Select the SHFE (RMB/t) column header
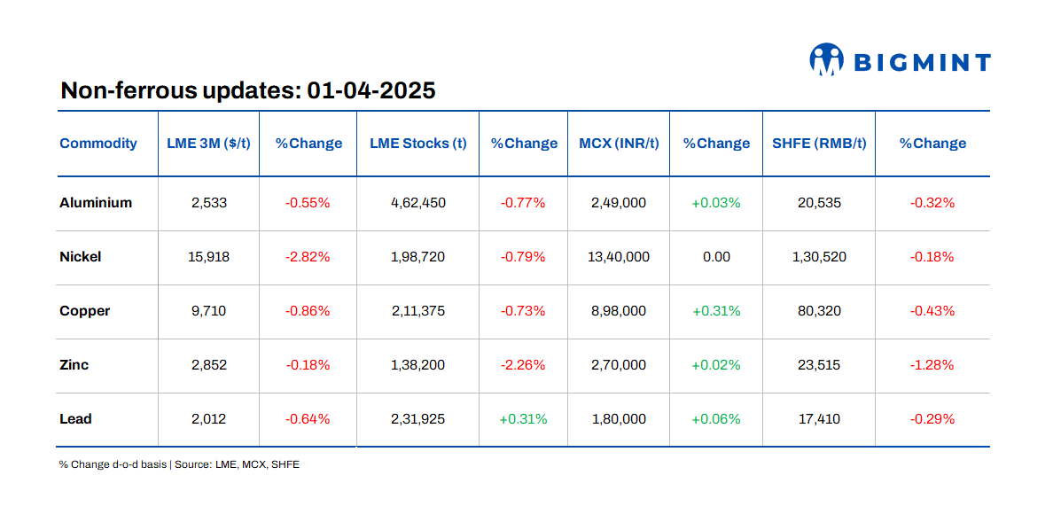The height and width of the screenshot is (522, 1053). point(818,143)
